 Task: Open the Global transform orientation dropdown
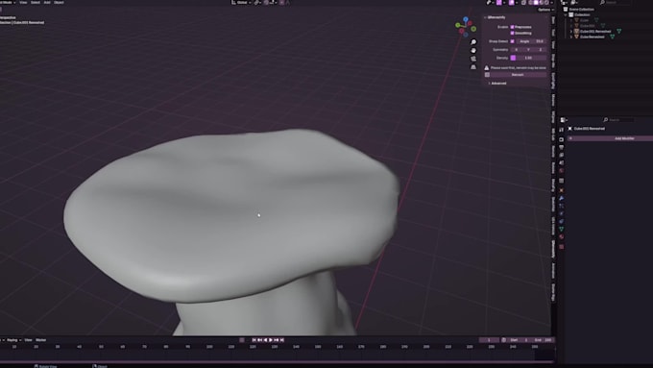[242, 3]
